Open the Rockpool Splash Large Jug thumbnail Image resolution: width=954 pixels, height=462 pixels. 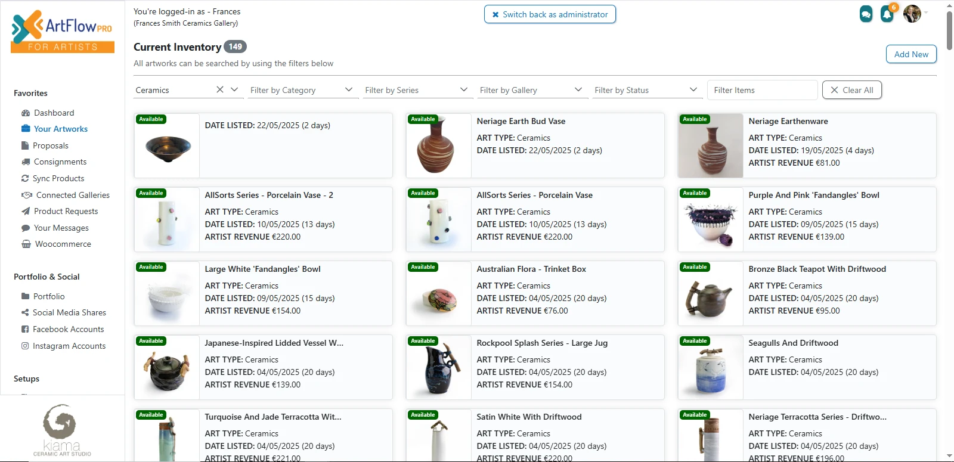point(439,367)
